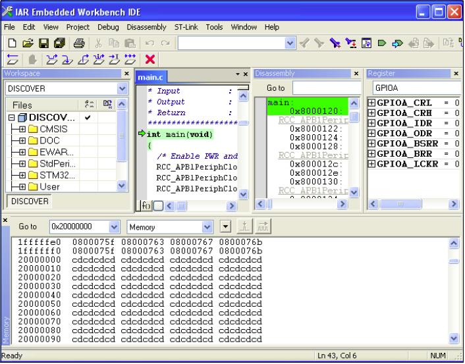Select the DISCOVER workspace tab at bottom

click(x=30, y=201)
